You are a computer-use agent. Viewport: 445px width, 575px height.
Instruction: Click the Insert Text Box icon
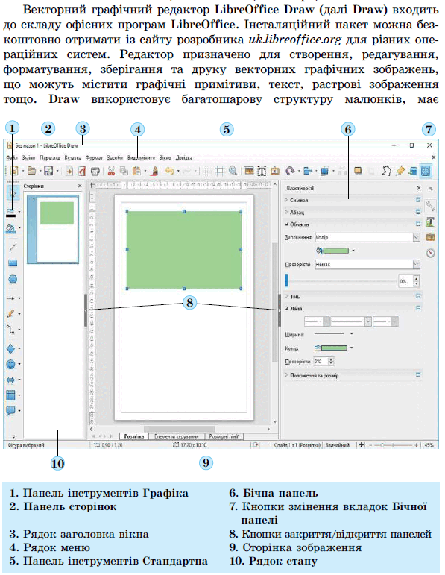coord(262,171)
